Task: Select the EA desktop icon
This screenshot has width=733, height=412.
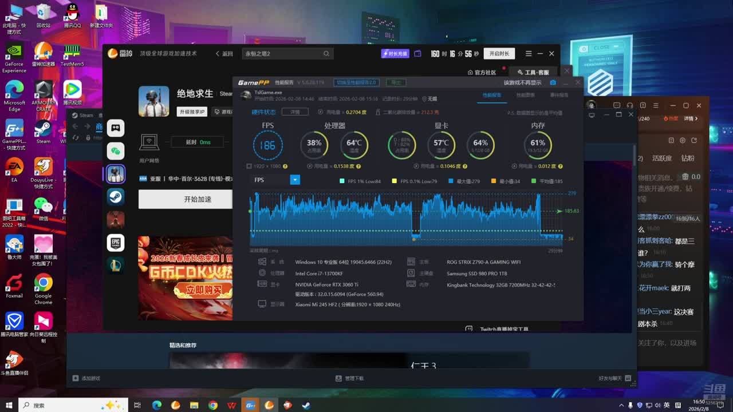Action: click(14, 170)
